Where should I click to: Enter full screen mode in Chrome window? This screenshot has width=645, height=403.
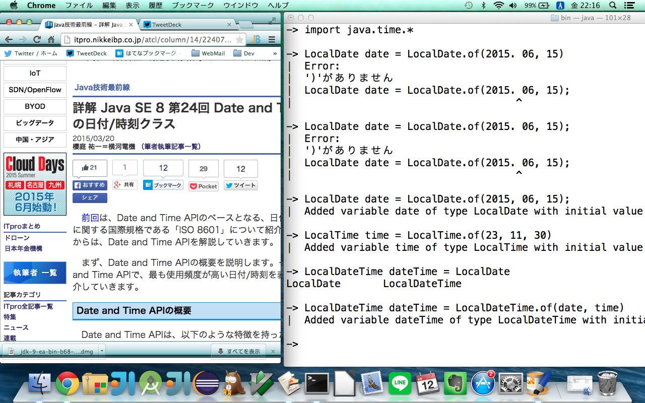click(272, 21)
